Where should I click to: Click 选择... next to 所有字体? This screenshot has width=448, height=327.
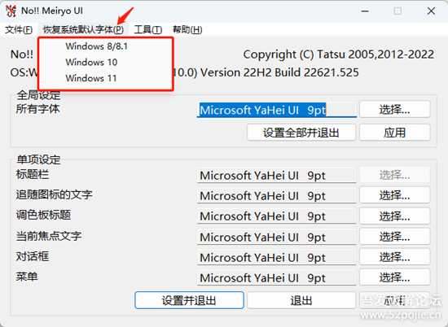[394, 110]
